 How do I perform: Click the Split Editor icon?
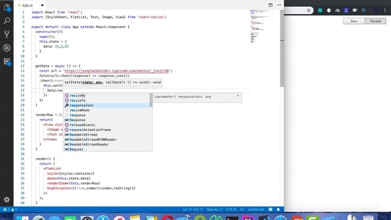[270, 5]
